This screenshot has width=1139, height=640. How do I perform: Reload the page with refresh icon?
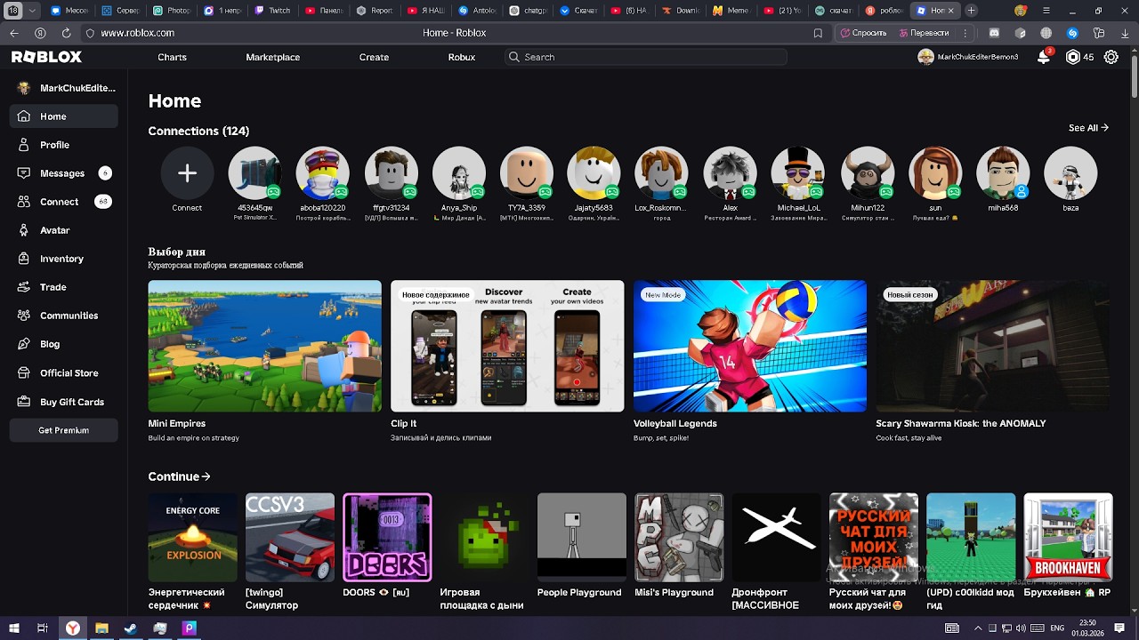pyautogui.click(x=66, y=33)
